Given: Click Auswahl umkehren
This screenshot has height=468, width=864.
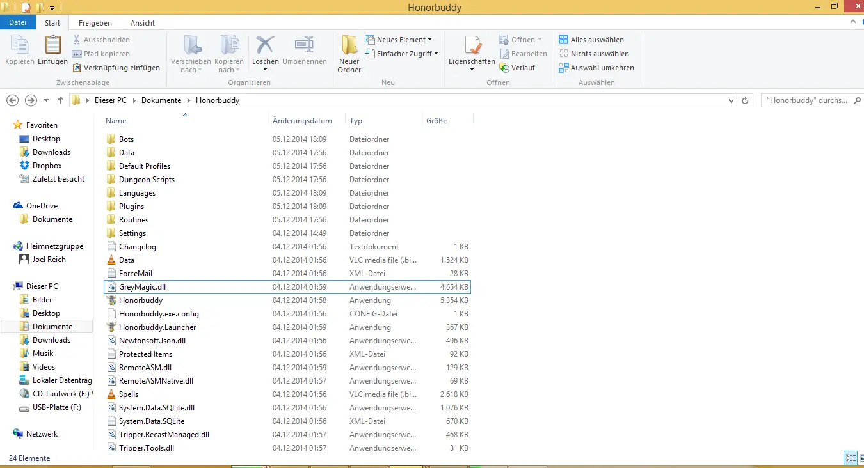Looking at the screenshot, I should [596, 68].
